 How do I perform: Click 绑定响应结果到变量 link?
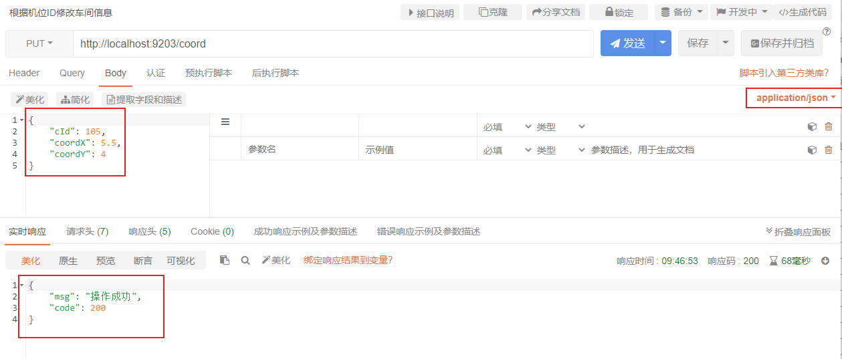[x=348, y=260]
